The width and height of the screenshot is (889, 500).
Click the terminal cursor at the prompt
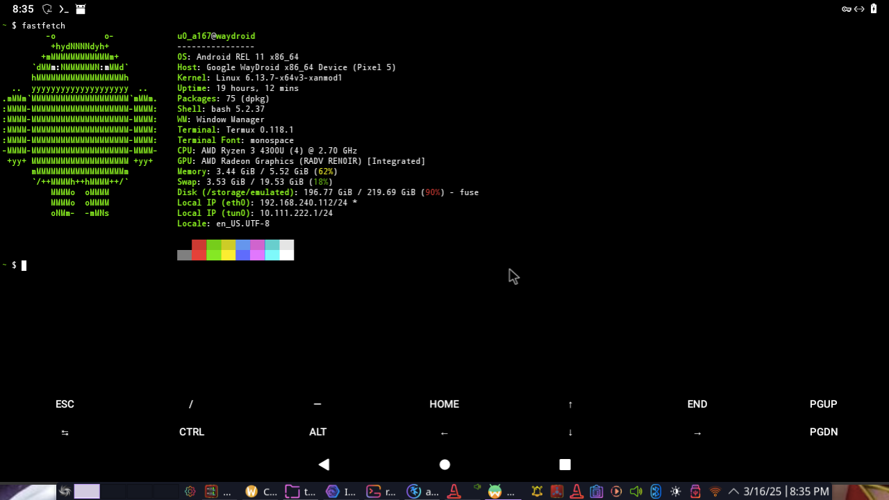[x=24, y=265]
